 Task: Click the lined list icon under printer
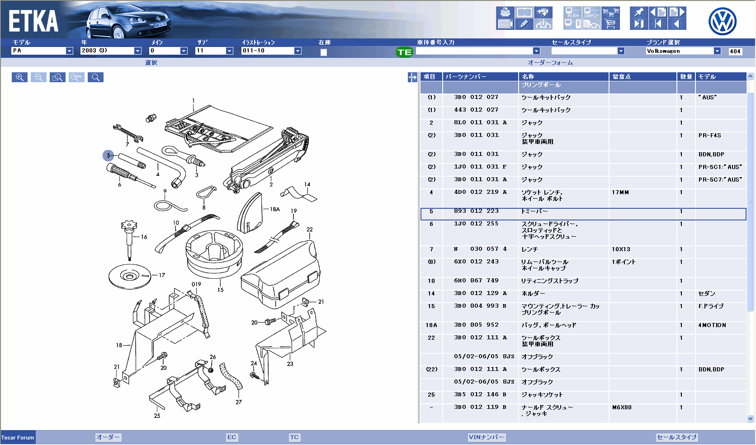(505, 24)
